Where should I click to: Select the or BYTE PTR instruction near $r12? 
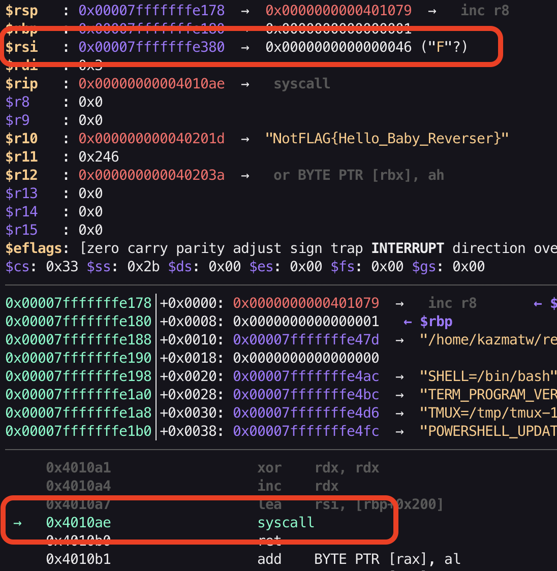359,175
